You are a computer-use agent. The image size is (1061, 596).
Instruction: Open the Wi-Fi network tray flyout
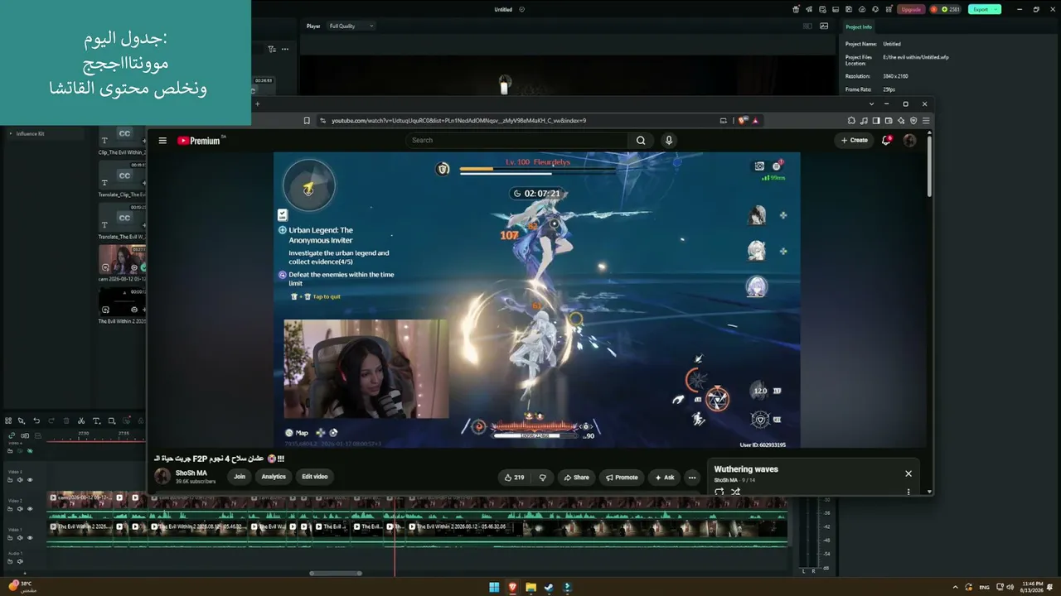pyautogui.click(x=998, y=587)
